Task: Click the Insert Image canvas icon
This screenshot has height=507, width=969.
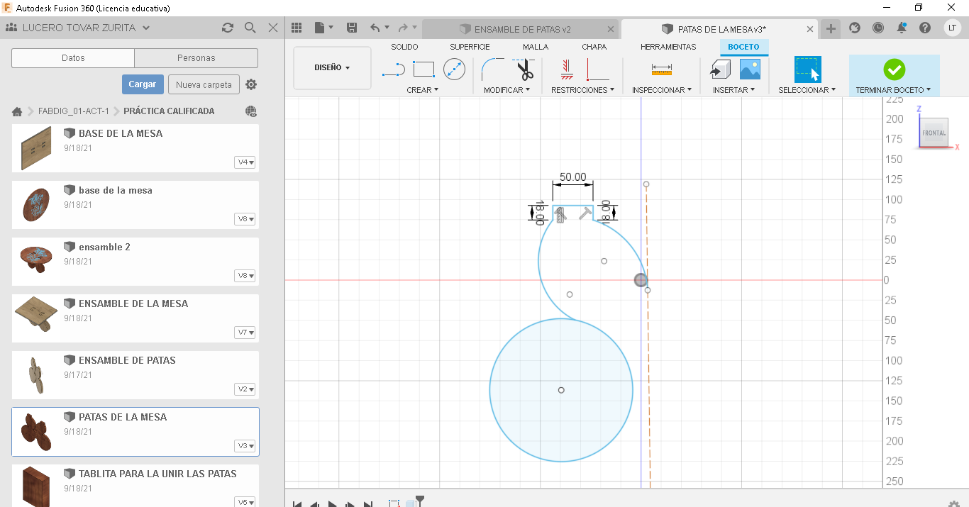Action: point(750,69)
